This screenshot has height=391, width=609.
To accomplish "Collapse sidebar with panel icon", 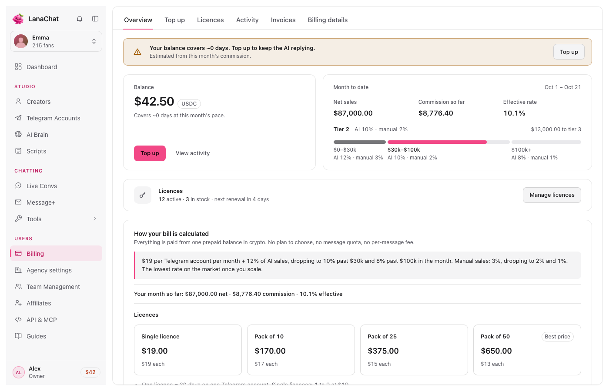I will [95, 19].
